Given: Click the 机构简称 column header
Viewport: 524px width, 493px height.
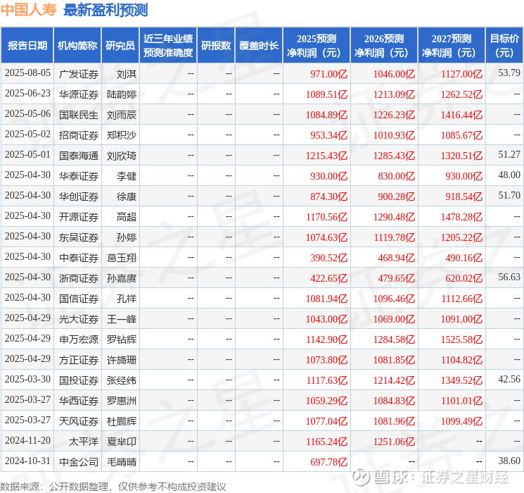Looking at the screenshot, I should pyautogui.click(x=77, y=46).
